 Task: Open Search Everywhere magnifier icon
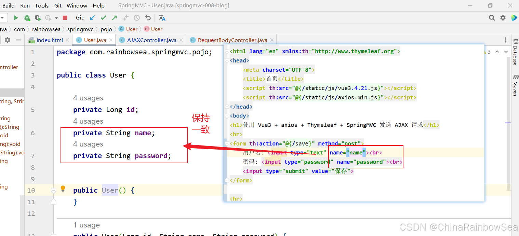coord(492,18)
